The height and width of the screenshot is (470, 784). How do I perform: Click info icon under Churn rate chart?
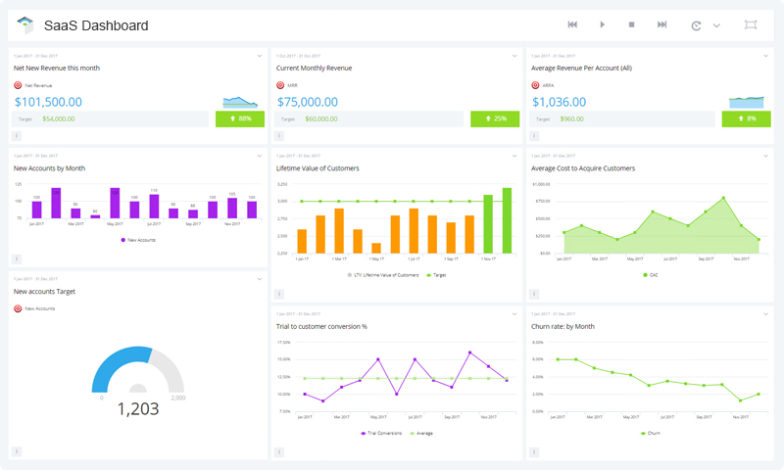pyautogui.click(x=534, y=451)
